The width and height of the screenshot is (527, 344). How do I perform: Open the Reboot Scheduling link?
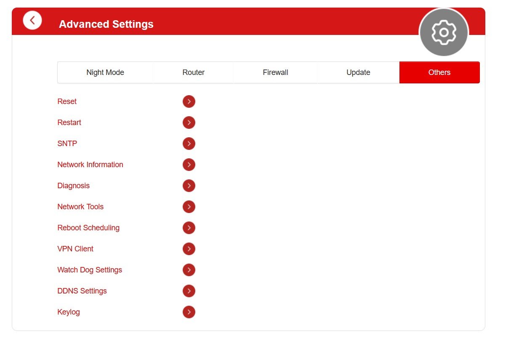(88, 228)
